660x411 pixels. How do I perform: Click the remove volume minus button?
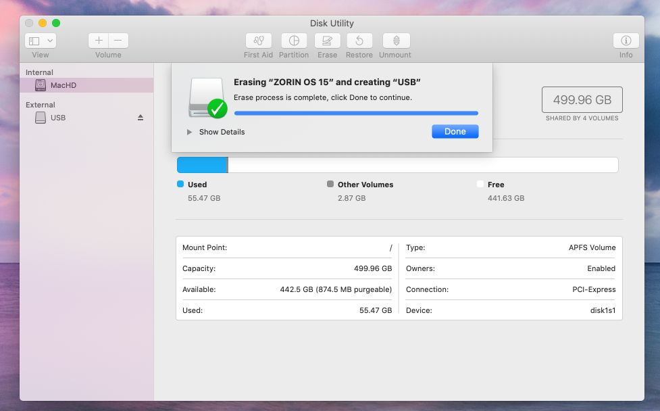coord(118,41)
